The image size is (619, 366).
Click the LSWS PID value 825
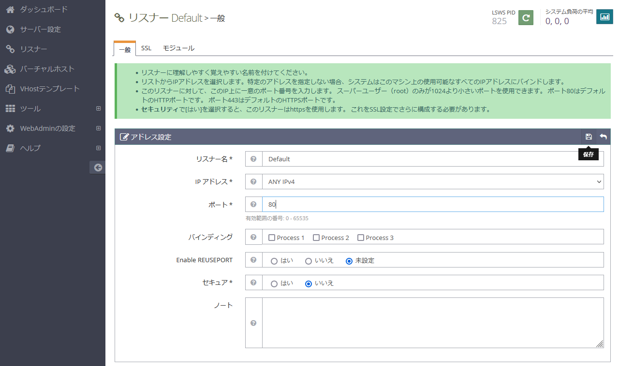[x=500, y=21]
